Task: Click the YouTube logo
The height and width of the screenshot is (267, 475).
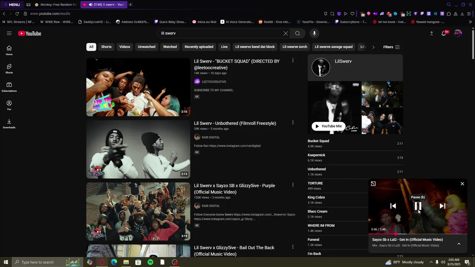Action: (30, 33)
